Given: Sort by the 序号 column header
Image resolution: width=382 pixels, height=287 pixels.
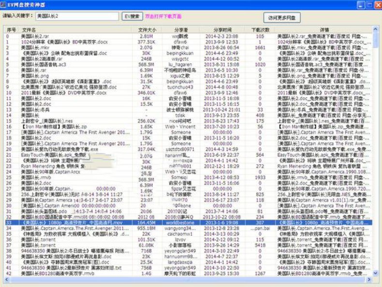Looking at the screenshot, I should (12, 29).
